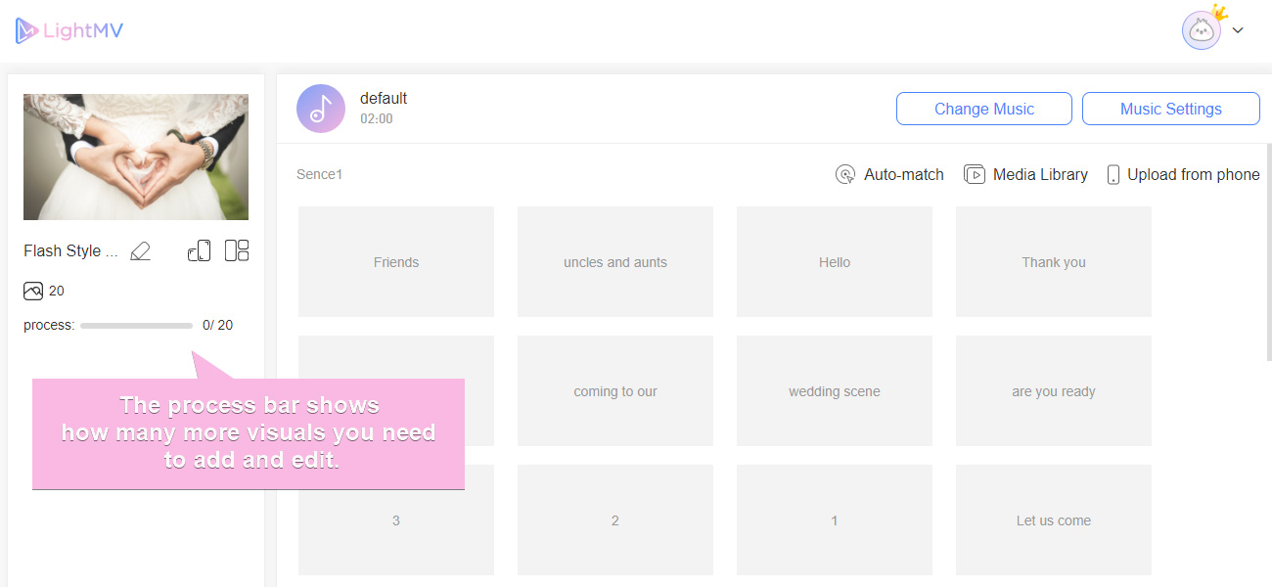The image size is (1272, 587).
Task: Expand the account dropdown chevron
Action: pos(1238,30)
